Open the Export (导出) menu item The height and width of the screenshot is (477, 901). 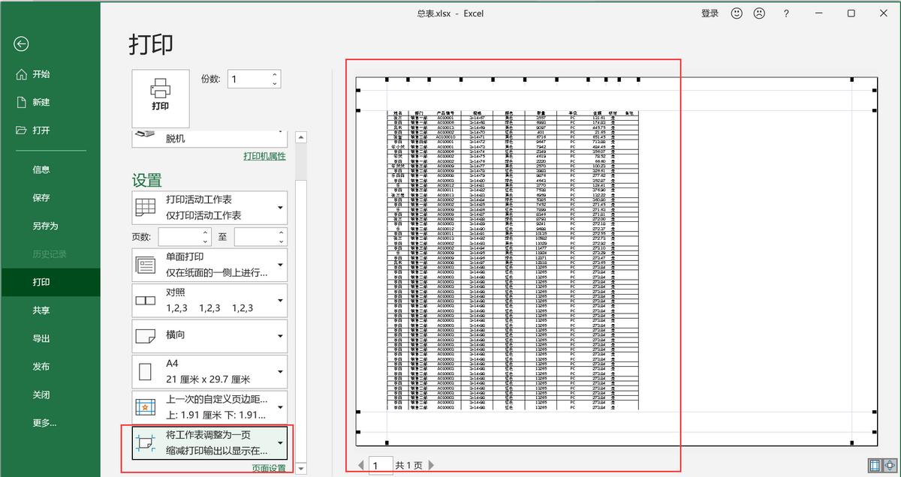click(41, 338)
